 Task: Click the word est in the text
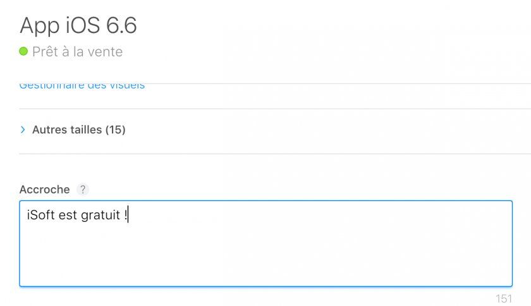69,216
